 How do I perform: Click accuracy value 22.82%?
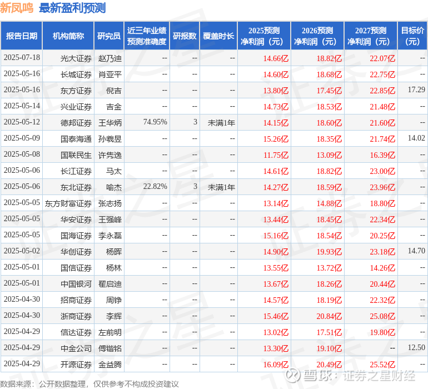pyautogui.click(x=155, y=186)
